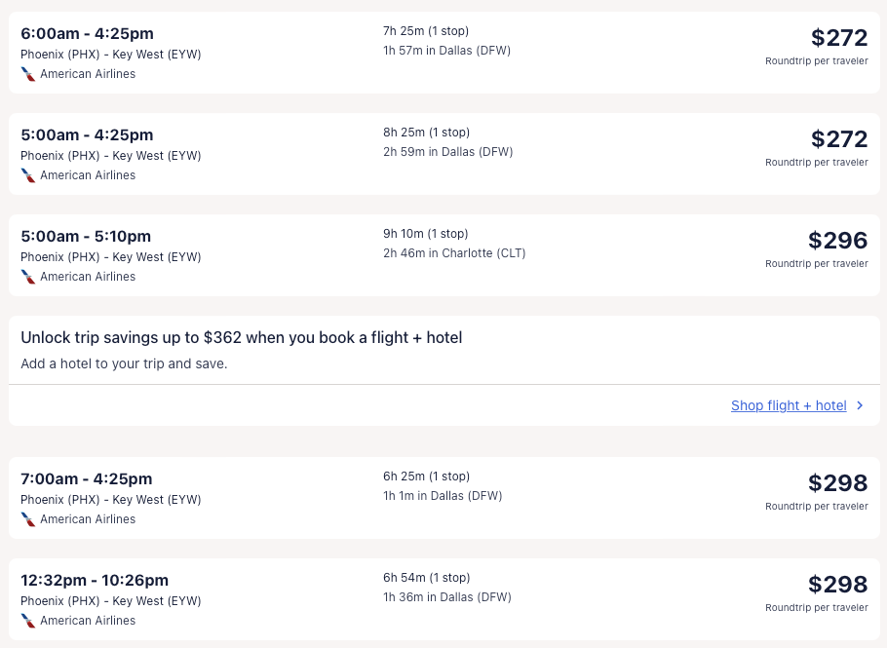Click the 1h 57m Dallas layover detail
The width and height of the screenshot is (887, 648).
[446, 51]
